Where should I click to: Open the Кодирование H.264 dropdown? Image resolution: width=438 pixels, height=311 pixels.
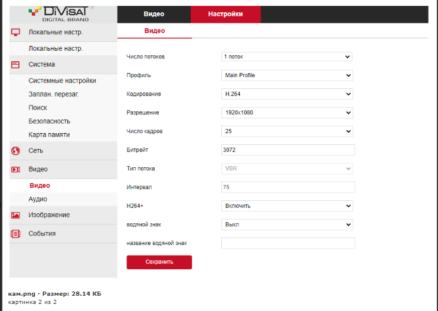[x=287, y=94]
